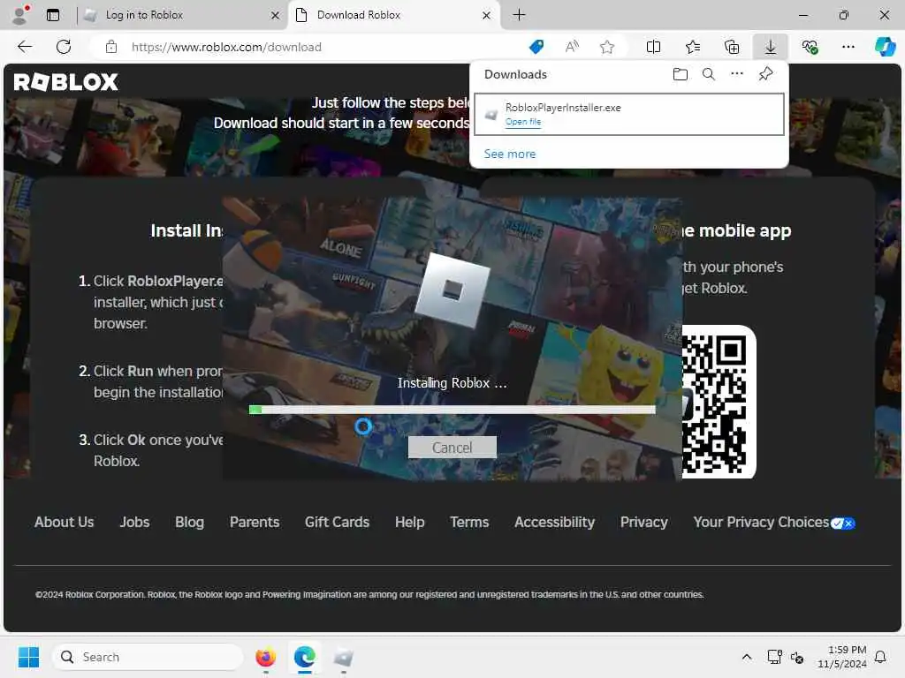This screenshot has height=678, width=905.
Task: Add this page to favorites
Action: tap(606, 47)
